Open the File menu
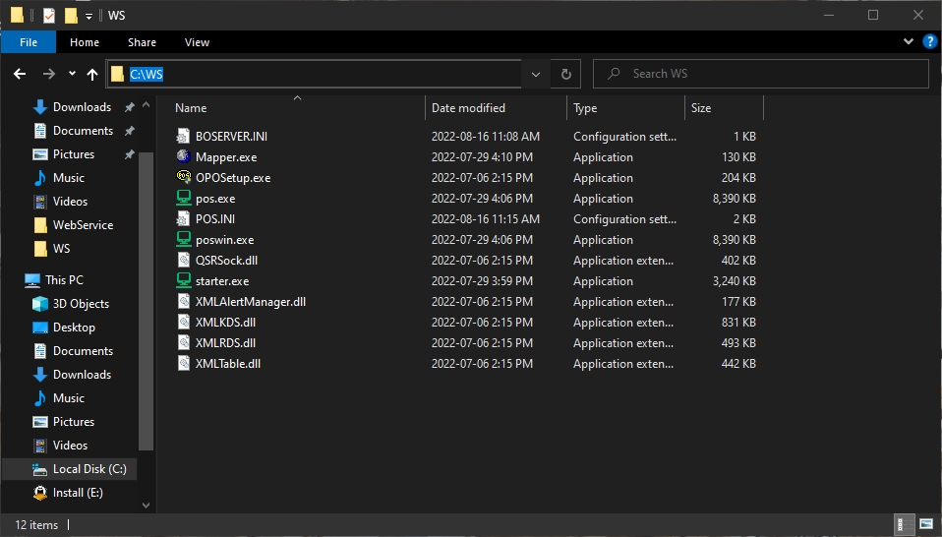Viewport: 942px width, 537px height. click(x=29, y=42)
